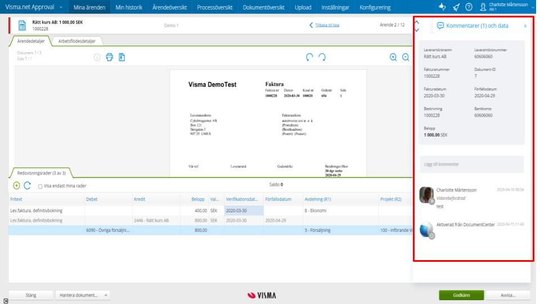The image size is (540, 304).
Task: Open the Mina ärenden menu
Action: click(x=89, y=7)
